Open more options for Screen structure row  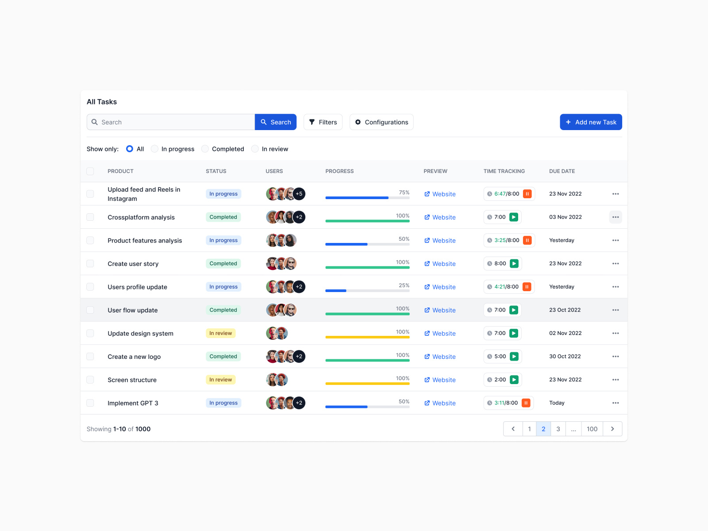(616, 380)
